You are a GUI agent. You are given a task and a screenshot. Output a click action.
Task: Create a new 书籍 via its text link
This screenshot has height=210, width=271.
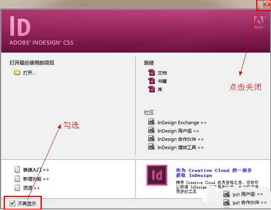point(162,81)
